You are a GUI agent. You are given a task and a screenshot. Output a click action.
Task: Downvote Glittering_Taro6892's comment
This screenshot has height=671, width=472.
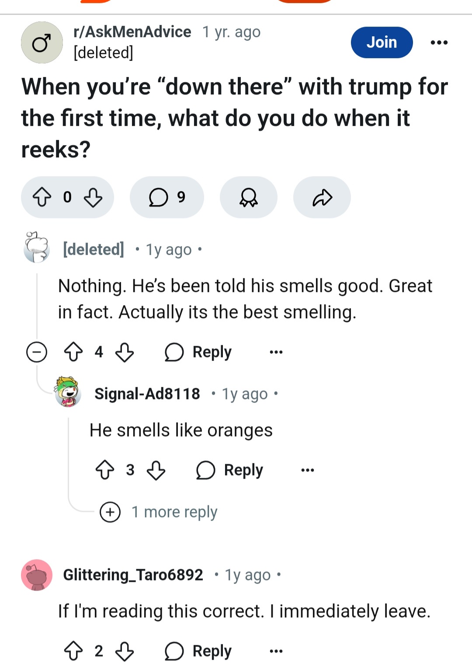(x=125, y=651)
